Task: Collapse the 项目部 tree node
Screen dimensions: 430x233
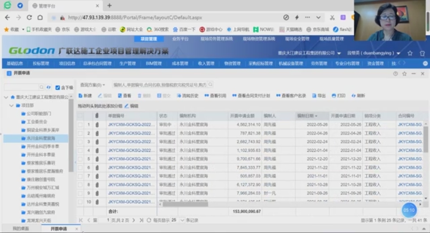Action: tap(12, 106)
